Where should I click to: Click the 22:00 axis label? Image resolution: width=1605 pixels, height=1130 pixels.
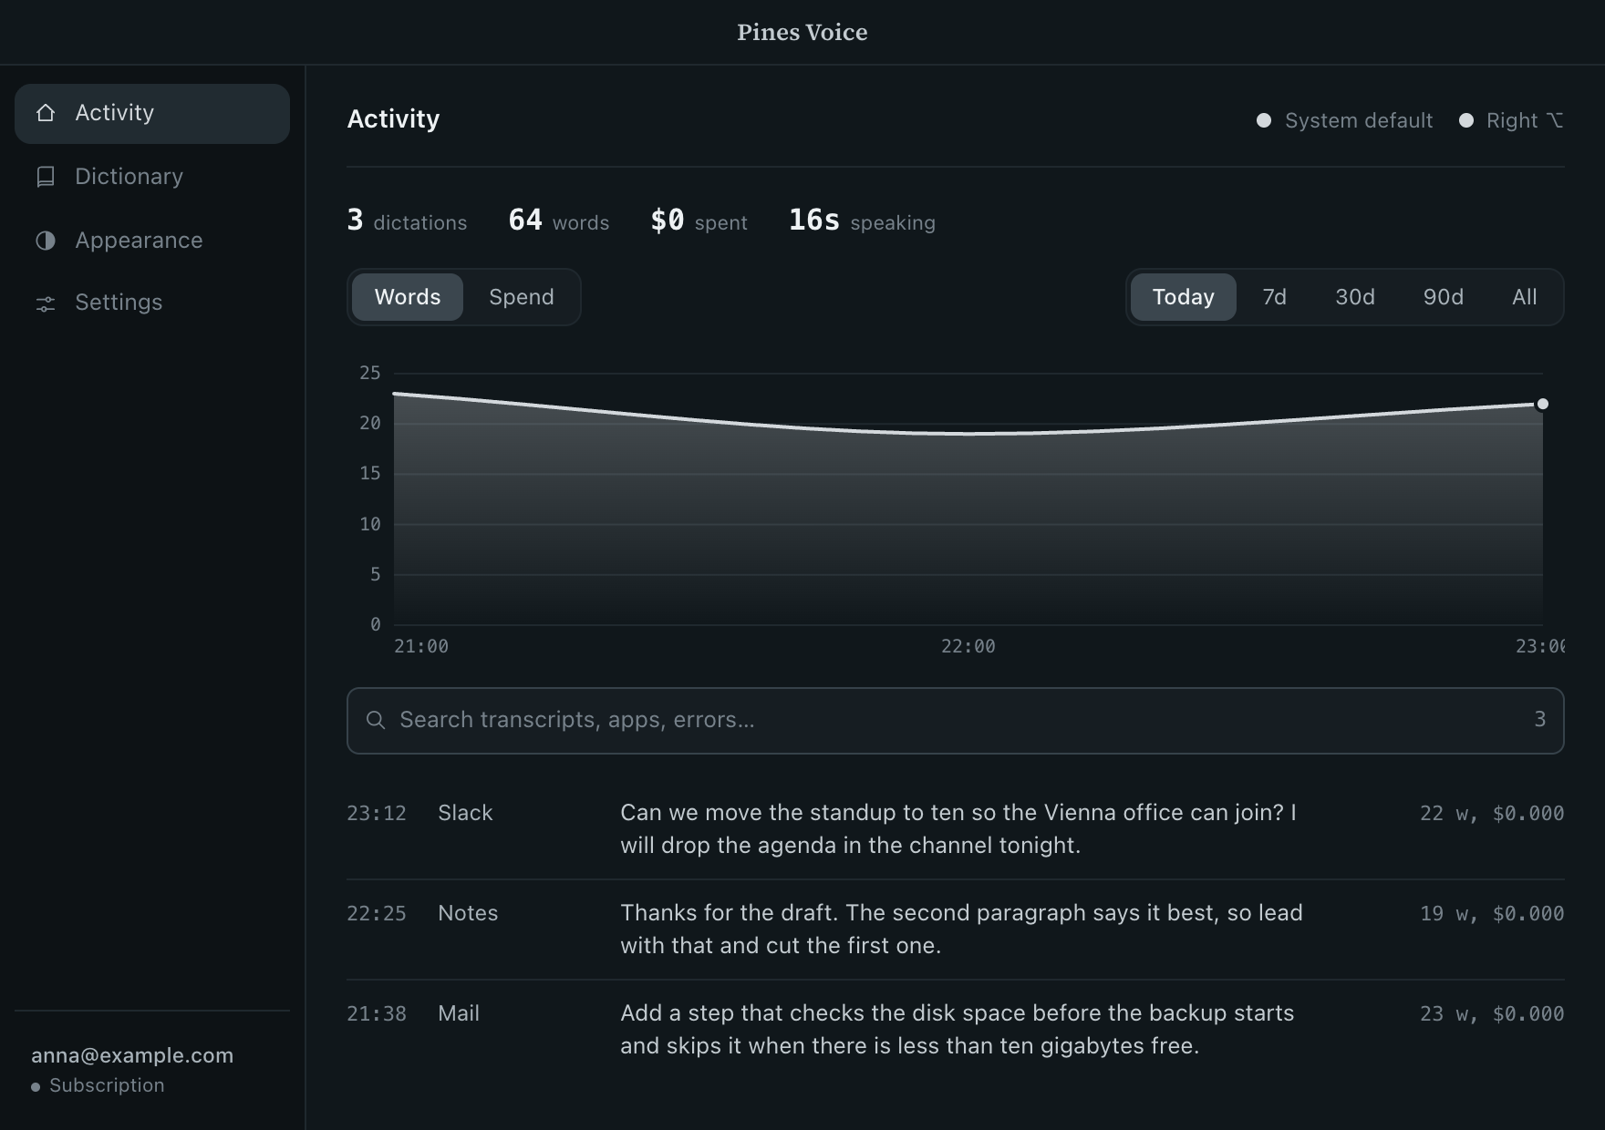[x=968, y=646]
